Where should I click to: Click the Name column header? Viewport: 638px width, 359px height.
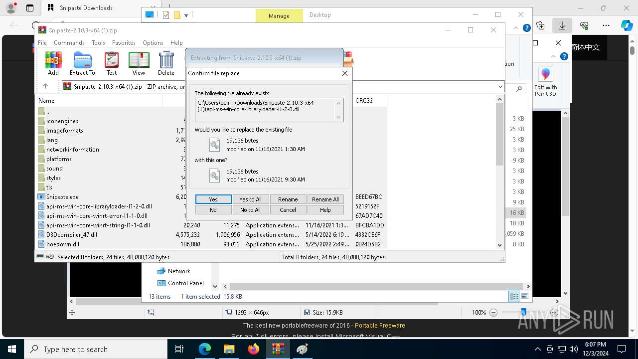(100, 101)
